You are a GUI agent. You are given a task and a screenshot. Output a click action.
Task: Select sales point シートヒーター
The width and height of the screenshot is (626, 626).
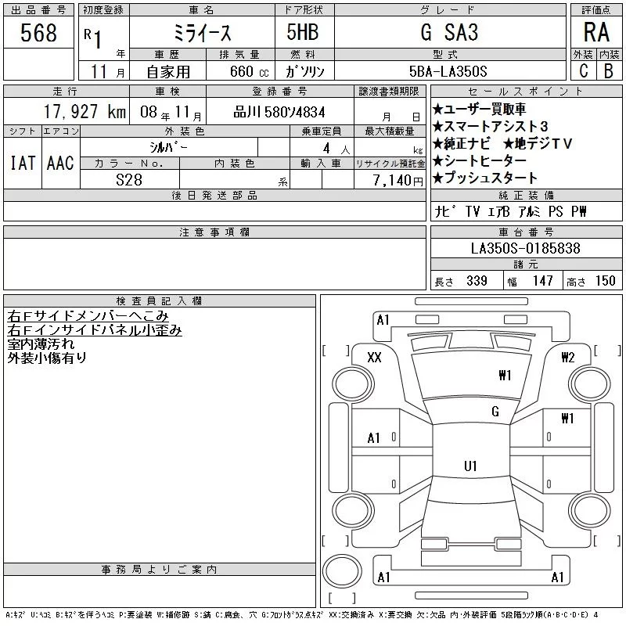point(479,161)
